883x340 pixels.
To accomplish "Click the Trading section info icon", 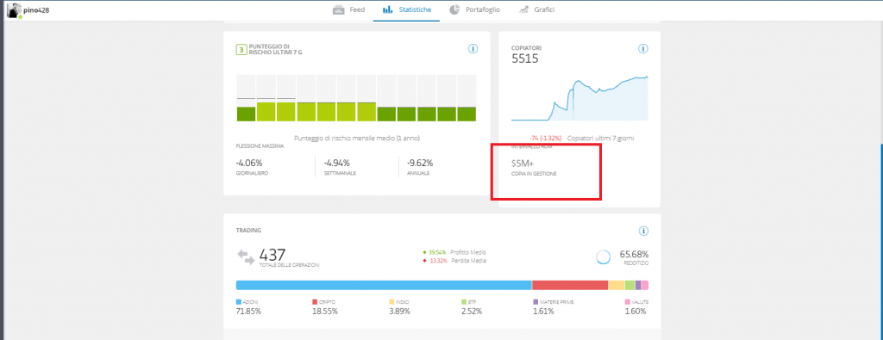I will pos(643,231).
